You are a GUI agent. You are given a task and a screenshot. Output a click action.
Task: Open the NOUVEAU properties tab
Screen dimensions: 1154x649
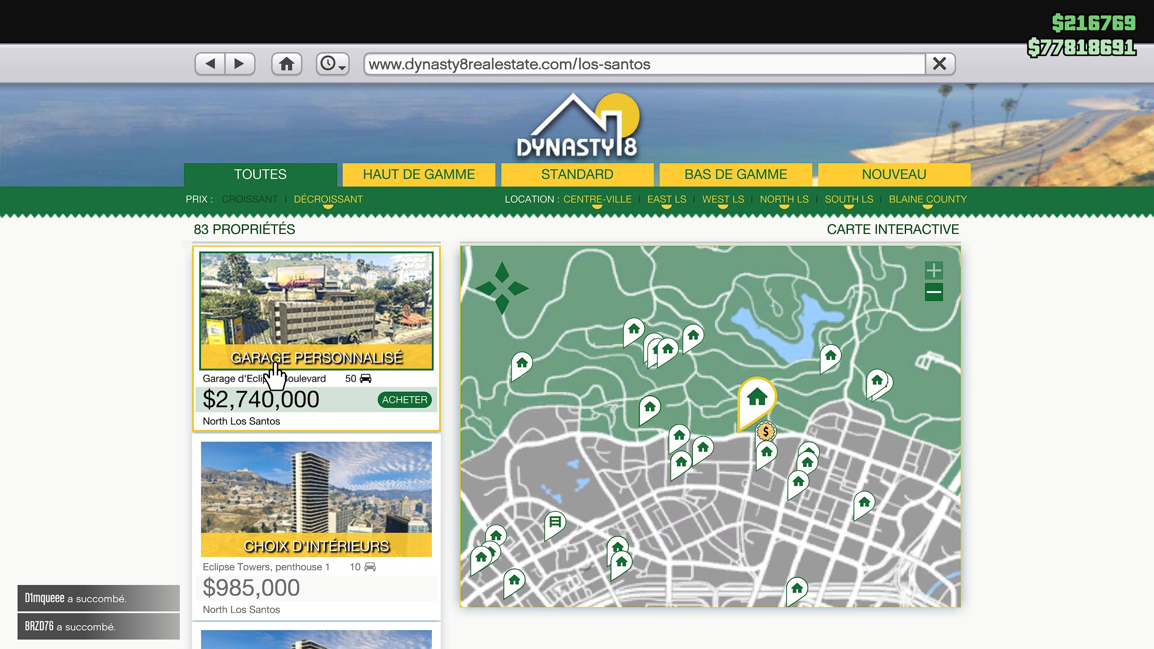(x=894, y=174)
